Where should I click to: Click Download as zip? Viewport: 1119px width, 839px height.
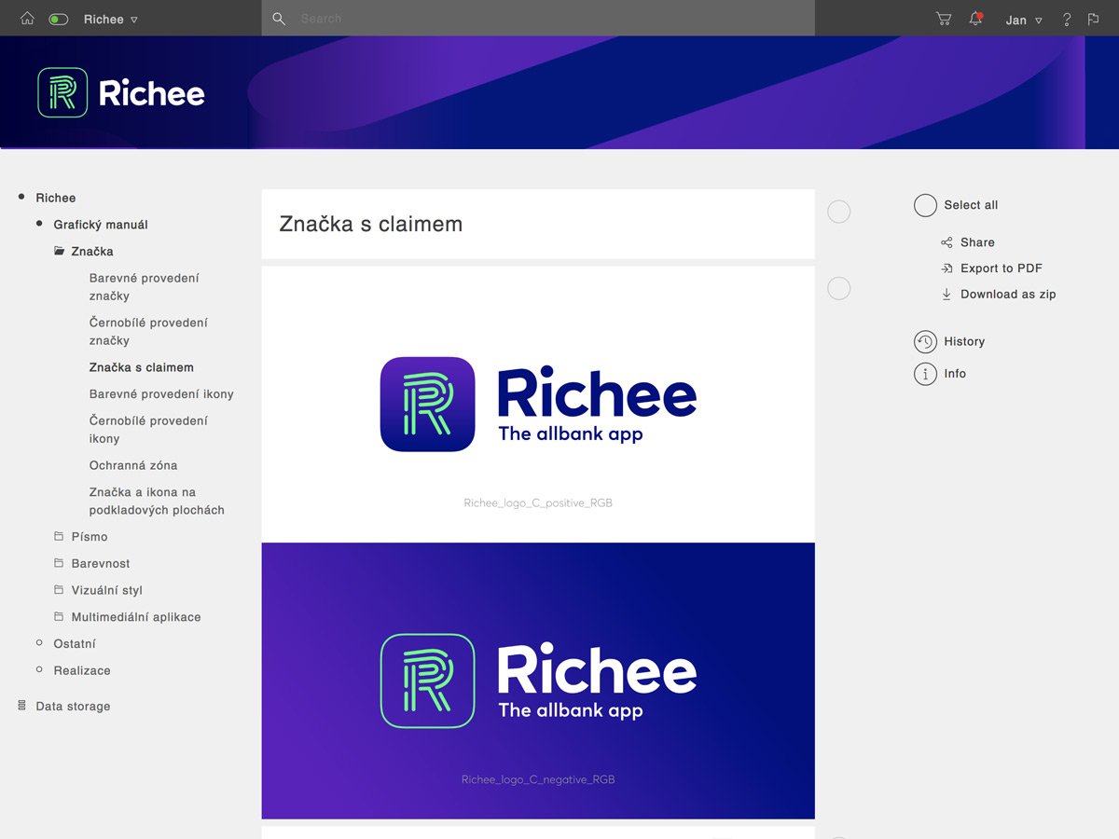pyautogui.click(x=1007, y=295)
